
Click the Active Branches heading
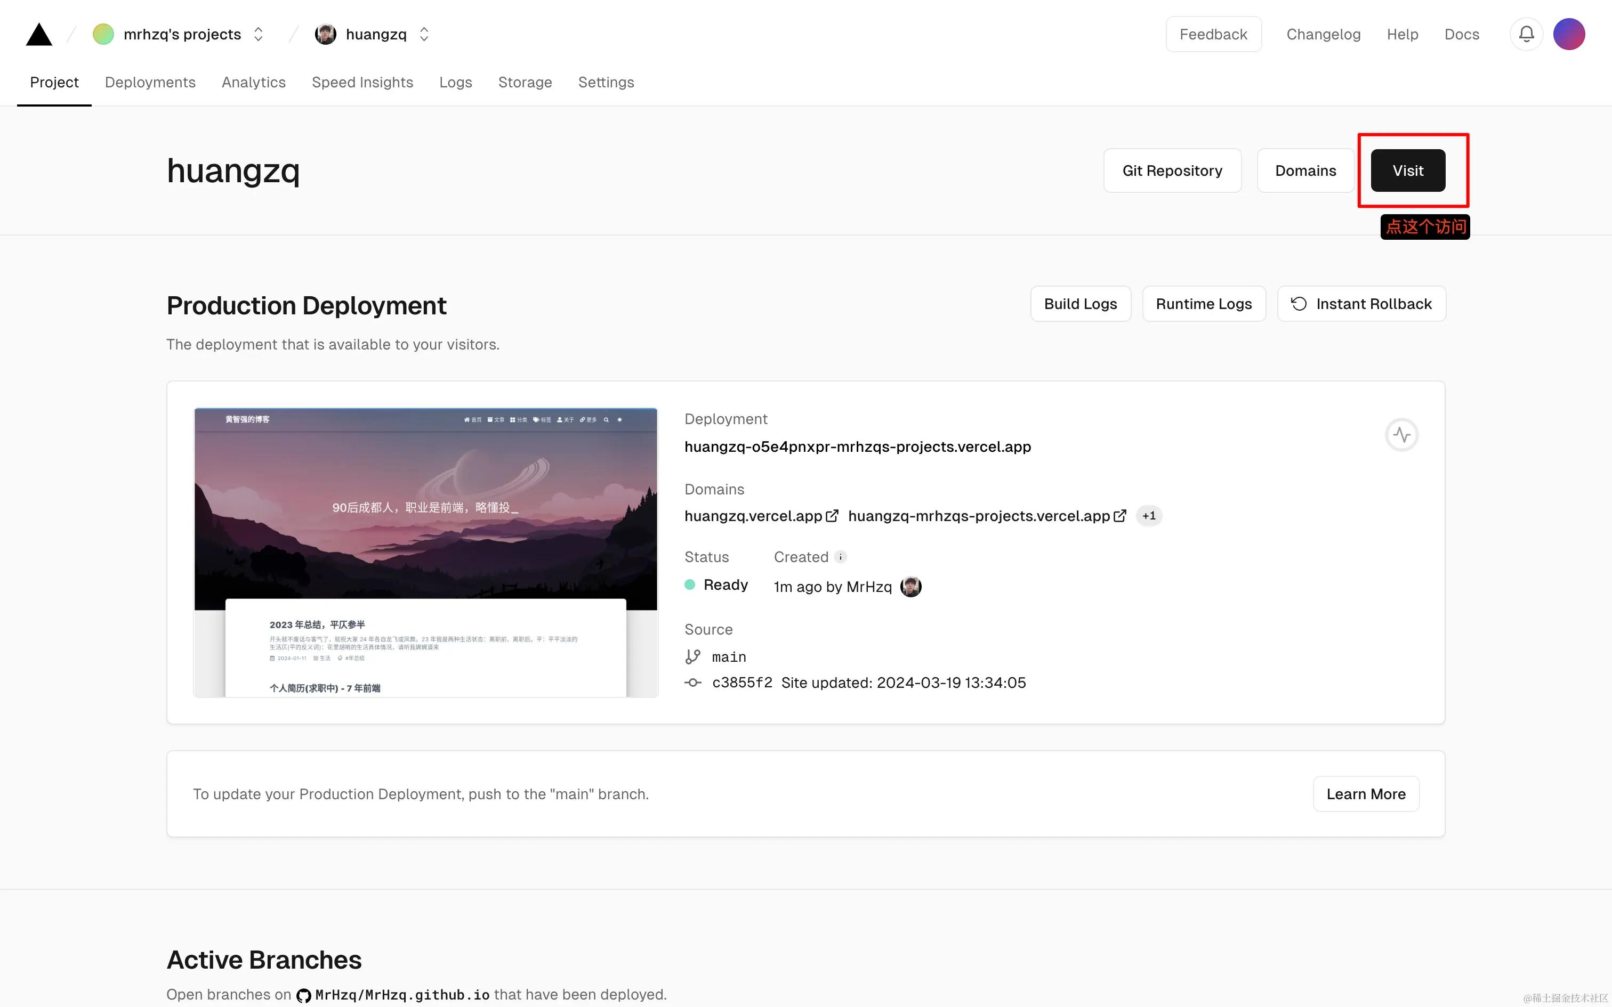click(264, 960)
